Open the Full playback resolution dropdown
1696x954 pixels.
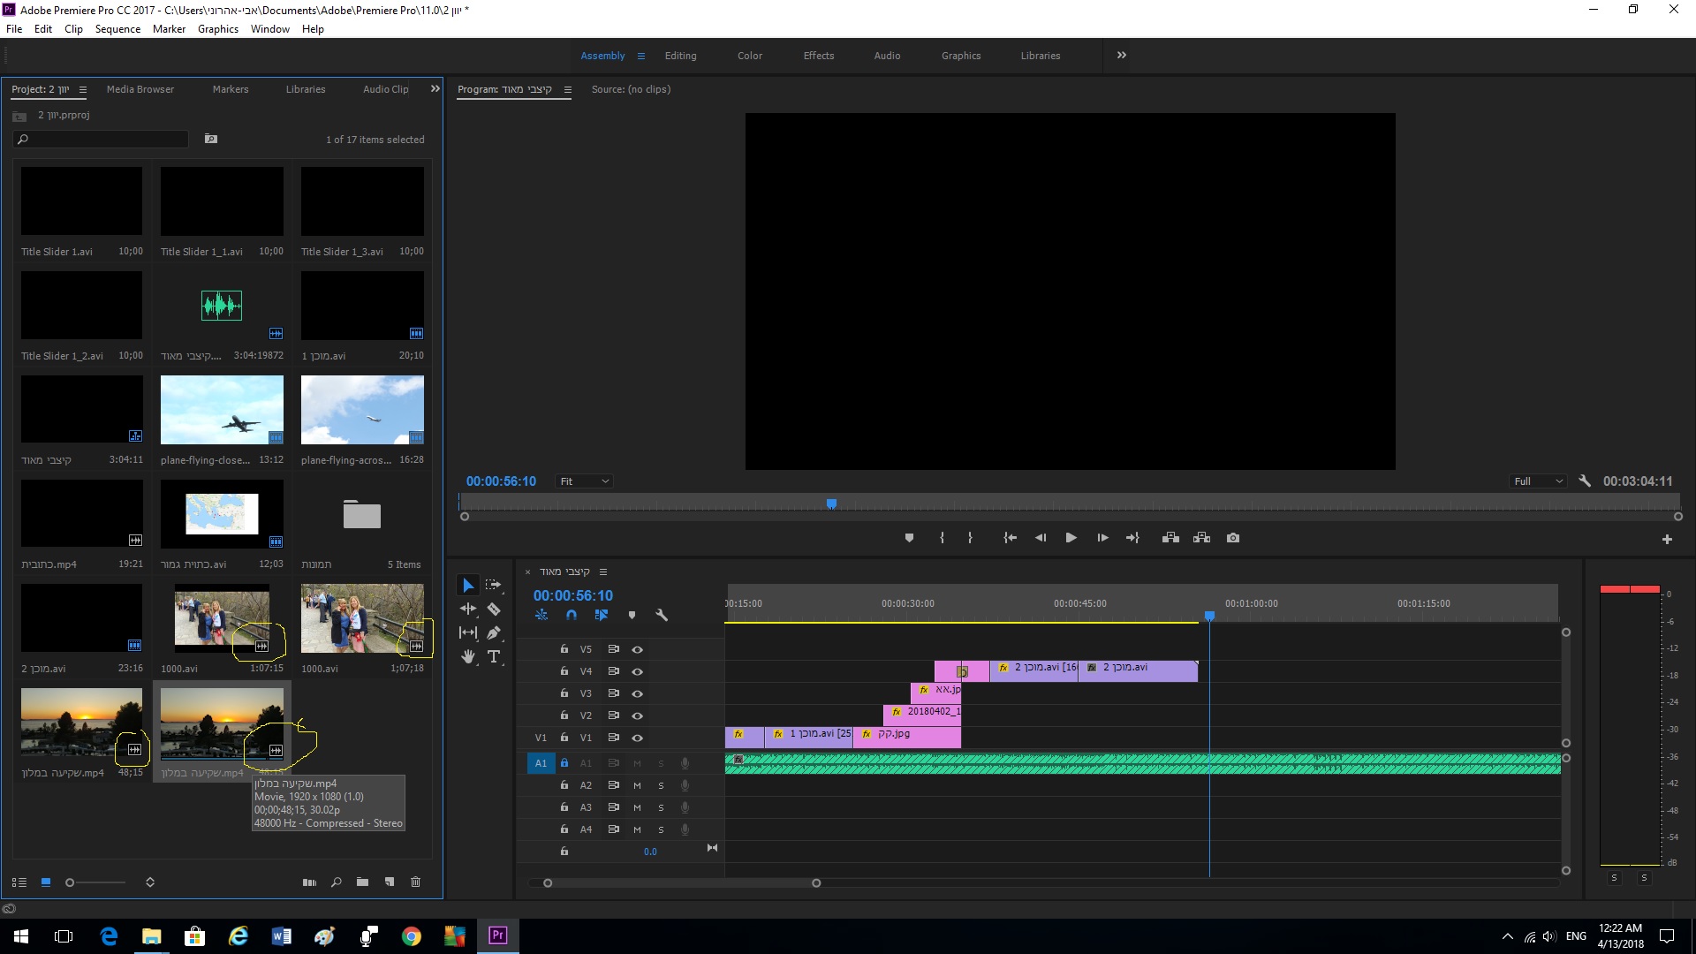pyautogui.click(x=1538, y=481)
